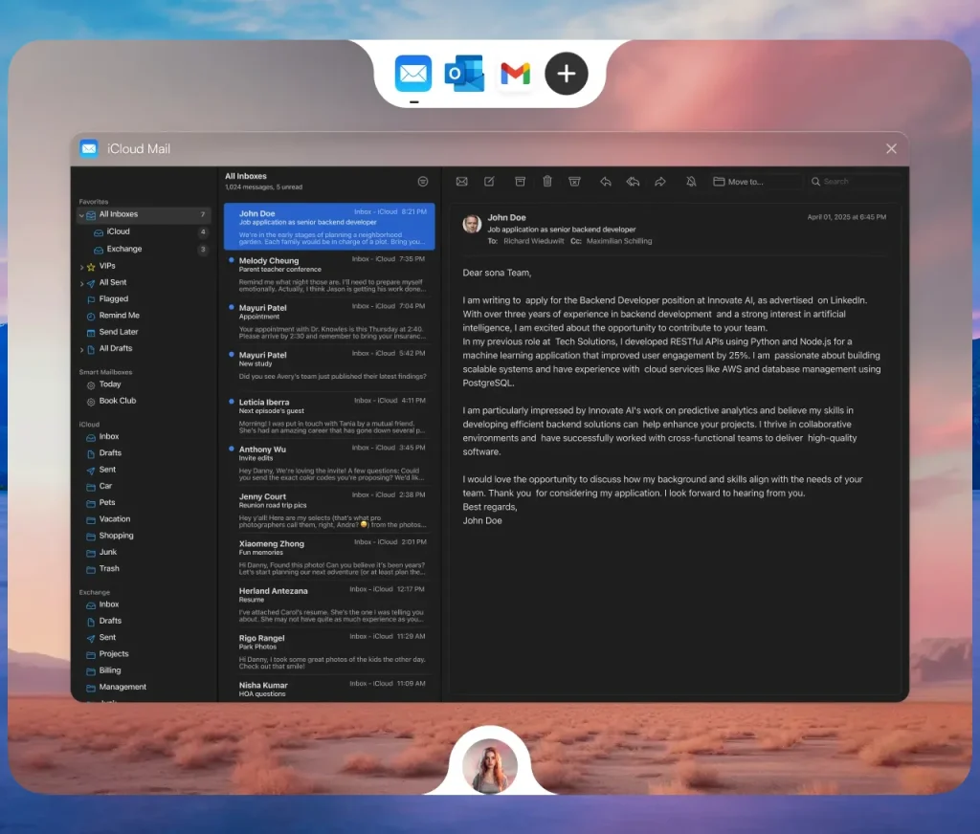The width and height of the screenshot is (980, 834).
Task: Expand the All Drafts mailbox
Action: [81, 349]
